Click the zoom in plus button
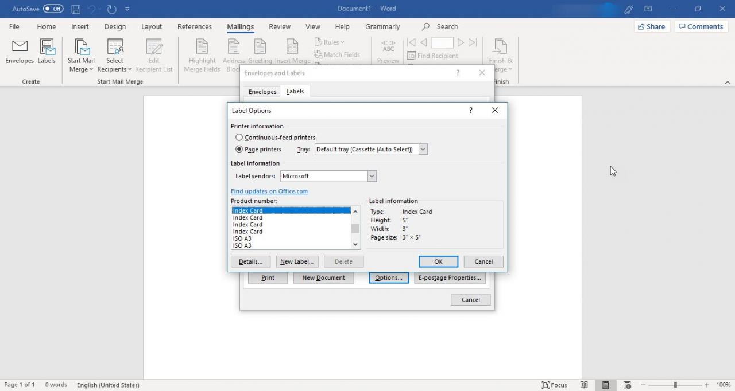The image size is (735, 391). (707, 385)
